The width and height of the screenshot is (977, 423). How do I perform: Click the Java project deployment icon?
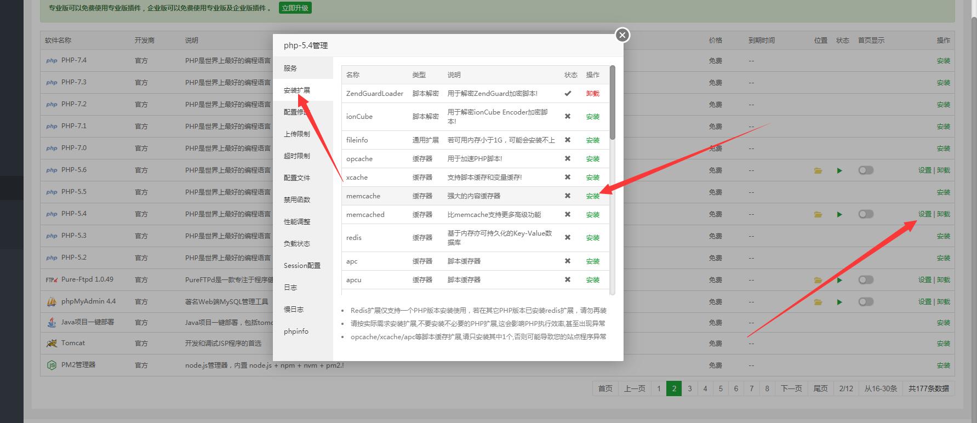click(52, 322)
